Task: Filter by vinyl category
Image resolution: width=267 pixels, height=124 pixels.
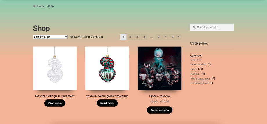Action: (193, 60)
